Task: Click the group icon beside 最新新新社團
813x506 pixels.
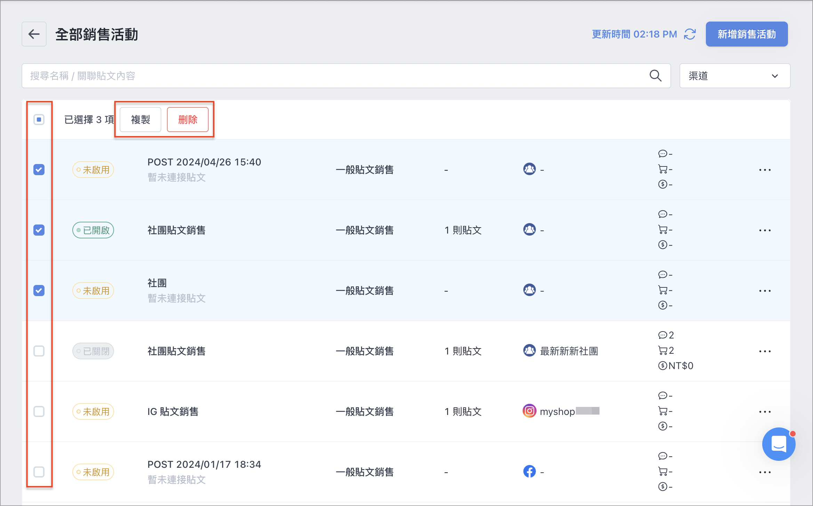Action: [529, 351]
